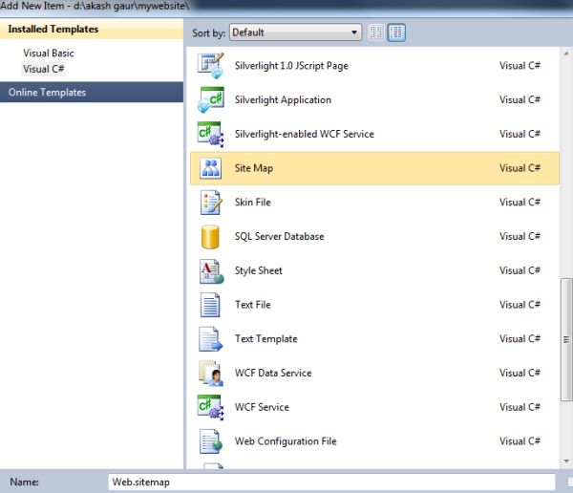
Task: Select the SQL Server Database name
Action: pyautogui.click(x=279, y=236)
